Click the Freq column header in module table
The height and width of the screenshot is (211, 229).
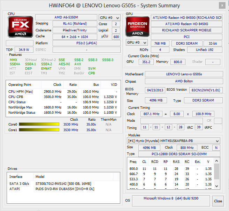click(133, 162)
